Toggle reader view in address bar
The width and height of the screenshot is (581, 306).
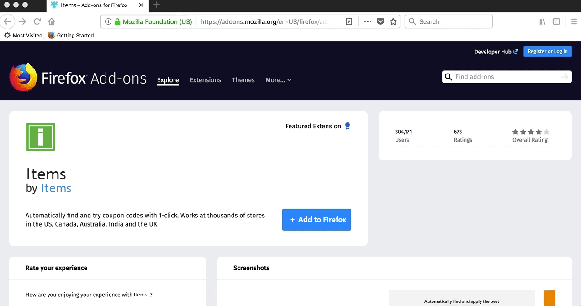click(349, 21)
